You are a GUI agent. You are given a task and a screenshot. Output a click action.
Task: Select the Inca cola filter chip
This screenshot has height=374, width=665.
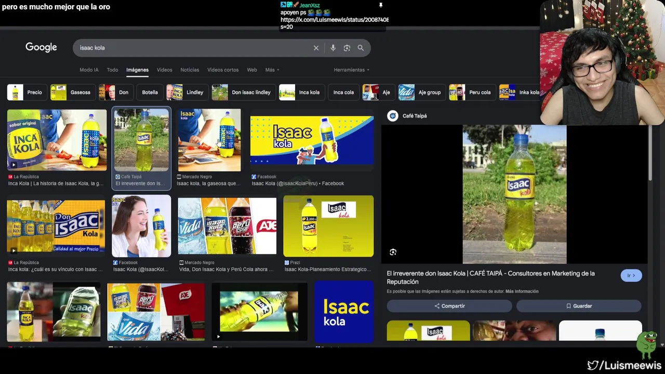pyautogui.click(x=343, y=92)
